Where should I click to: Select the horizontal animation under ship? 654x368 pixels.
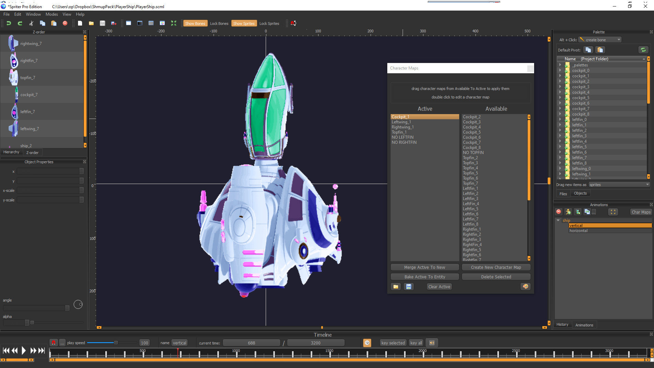[x=578, y=230]
